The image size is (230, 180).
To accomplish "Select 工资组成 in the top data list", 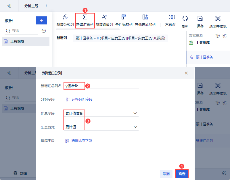I will [x=26, y=41].
